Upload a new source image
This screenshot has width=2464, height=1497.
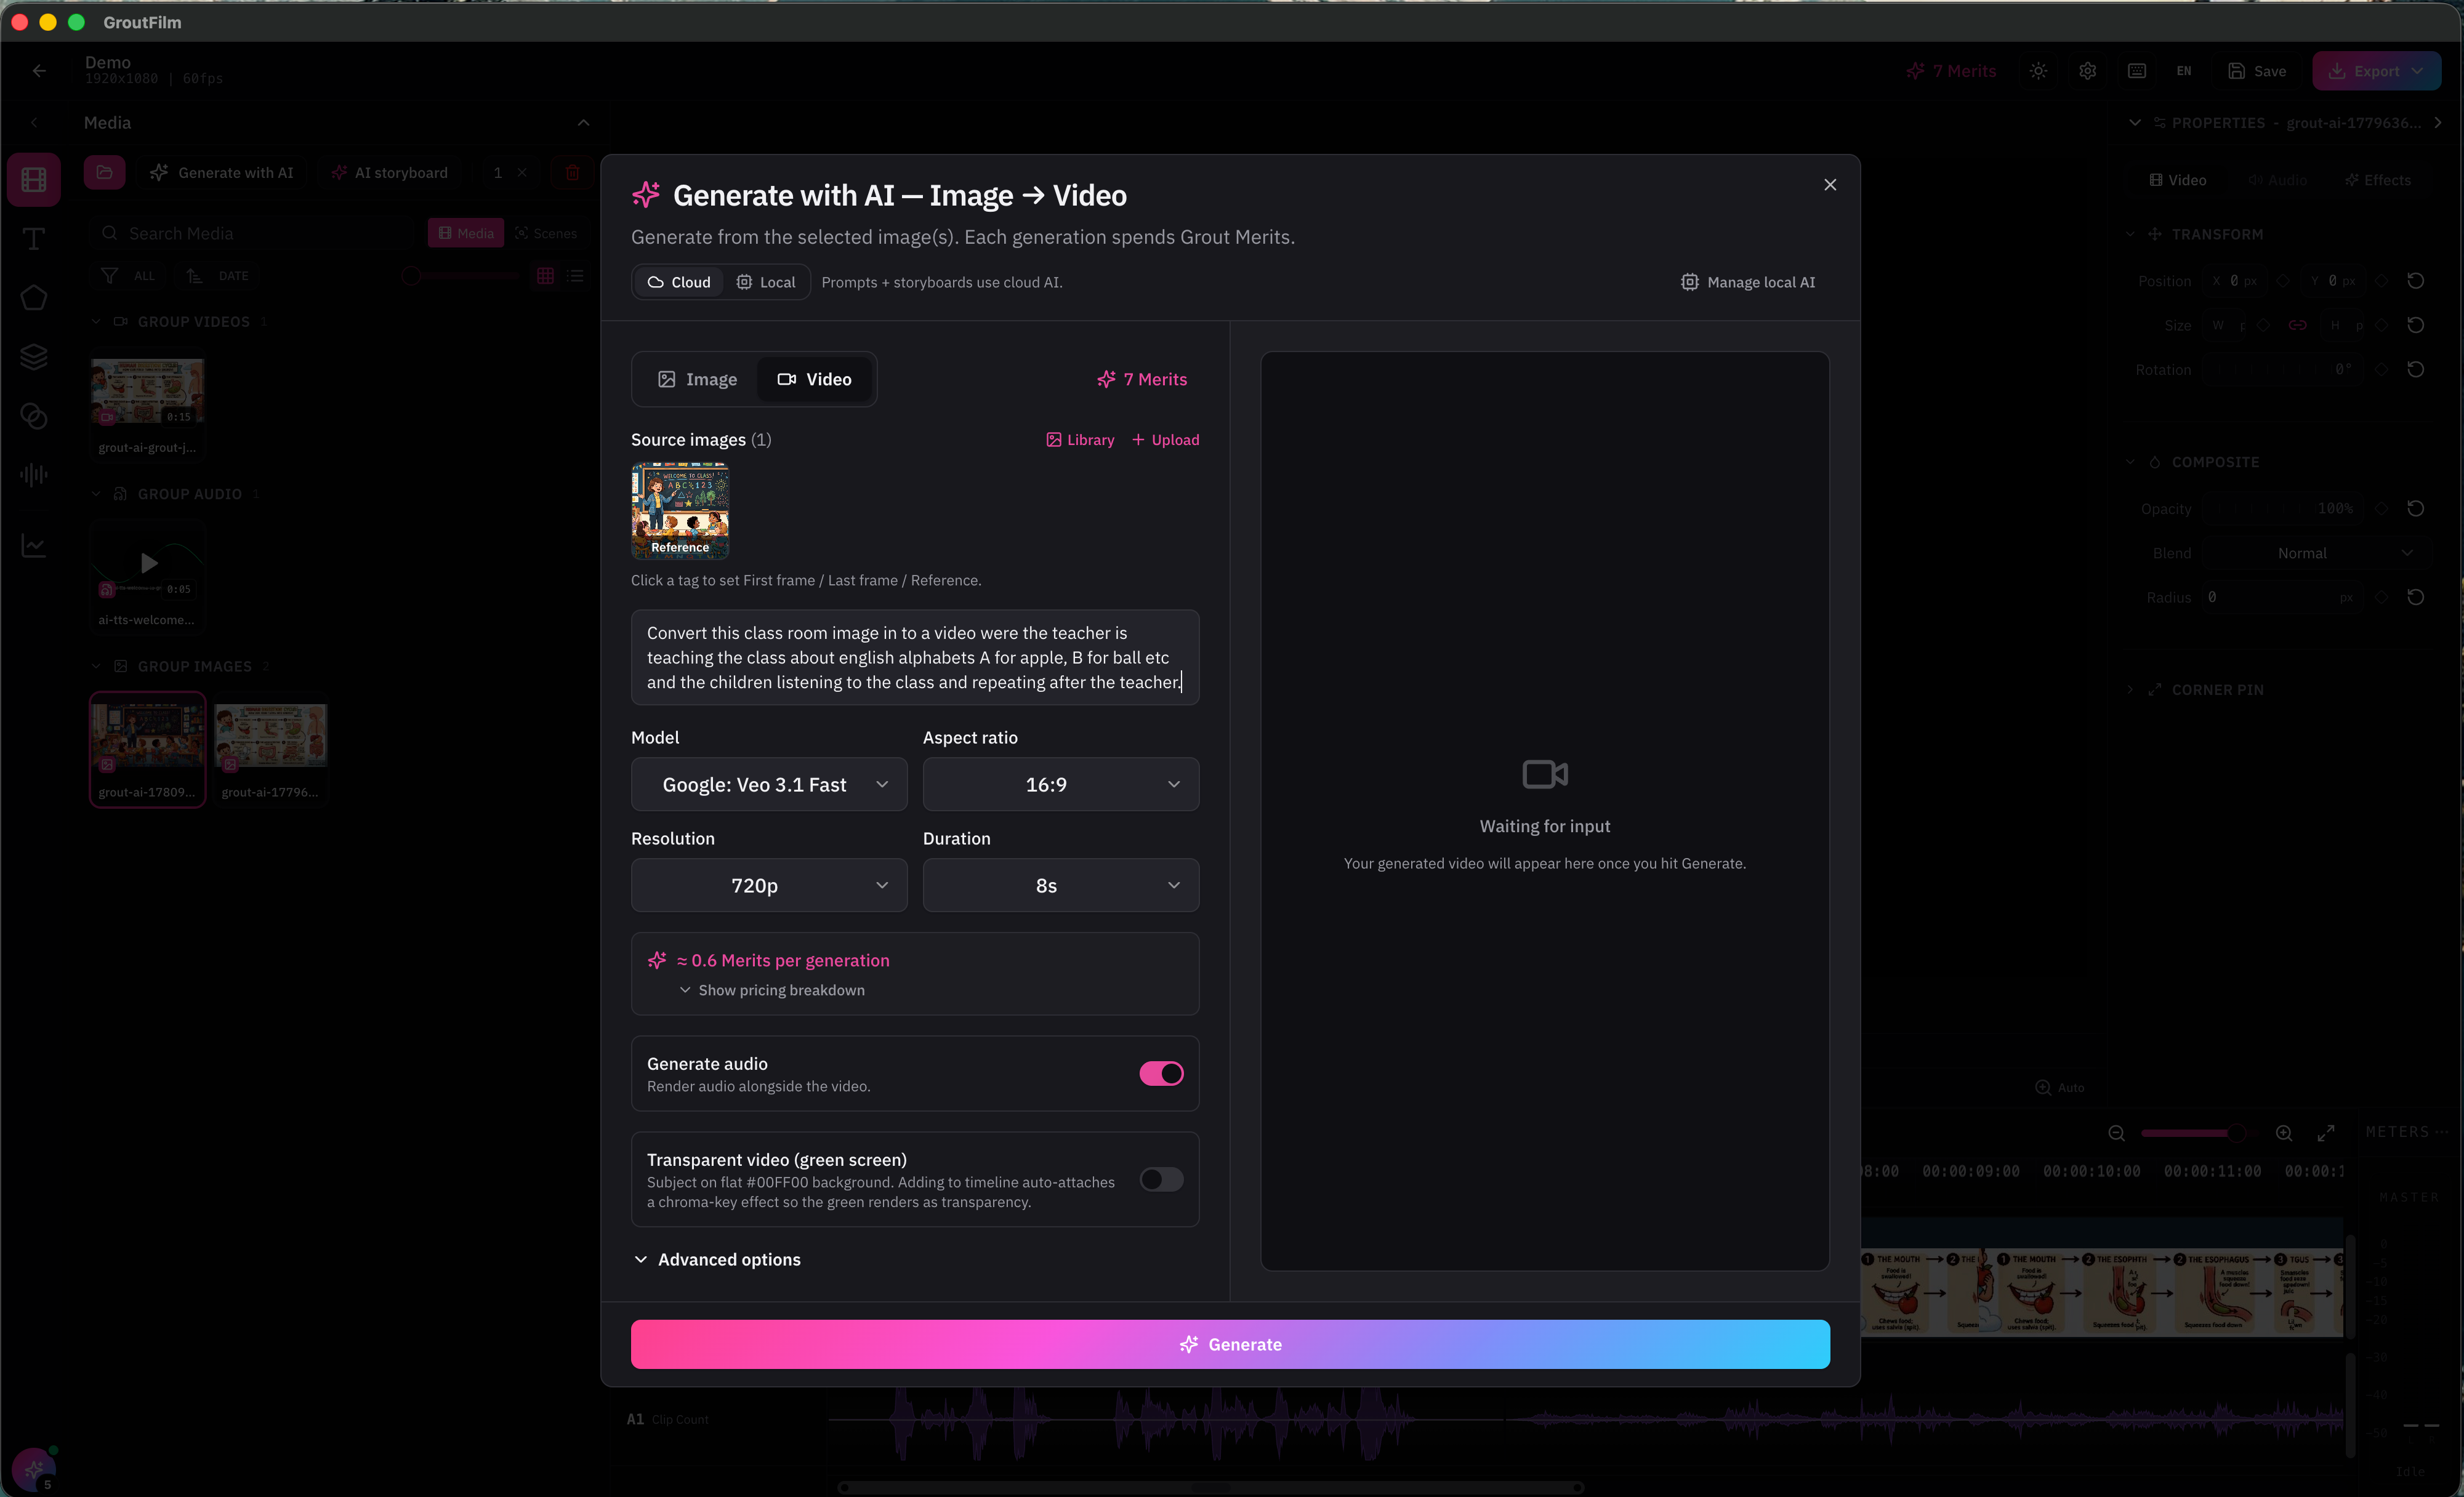(1165, 440)
